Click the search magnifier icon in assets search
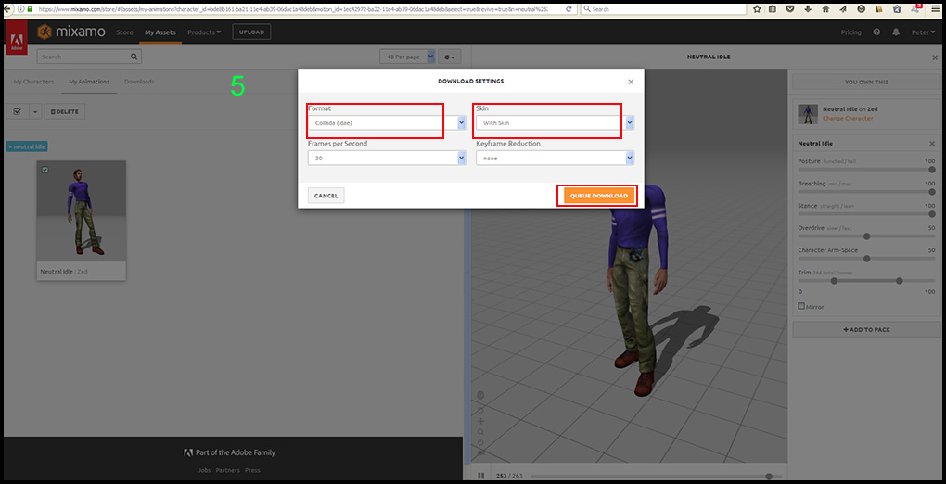 [x=134, y=57]
